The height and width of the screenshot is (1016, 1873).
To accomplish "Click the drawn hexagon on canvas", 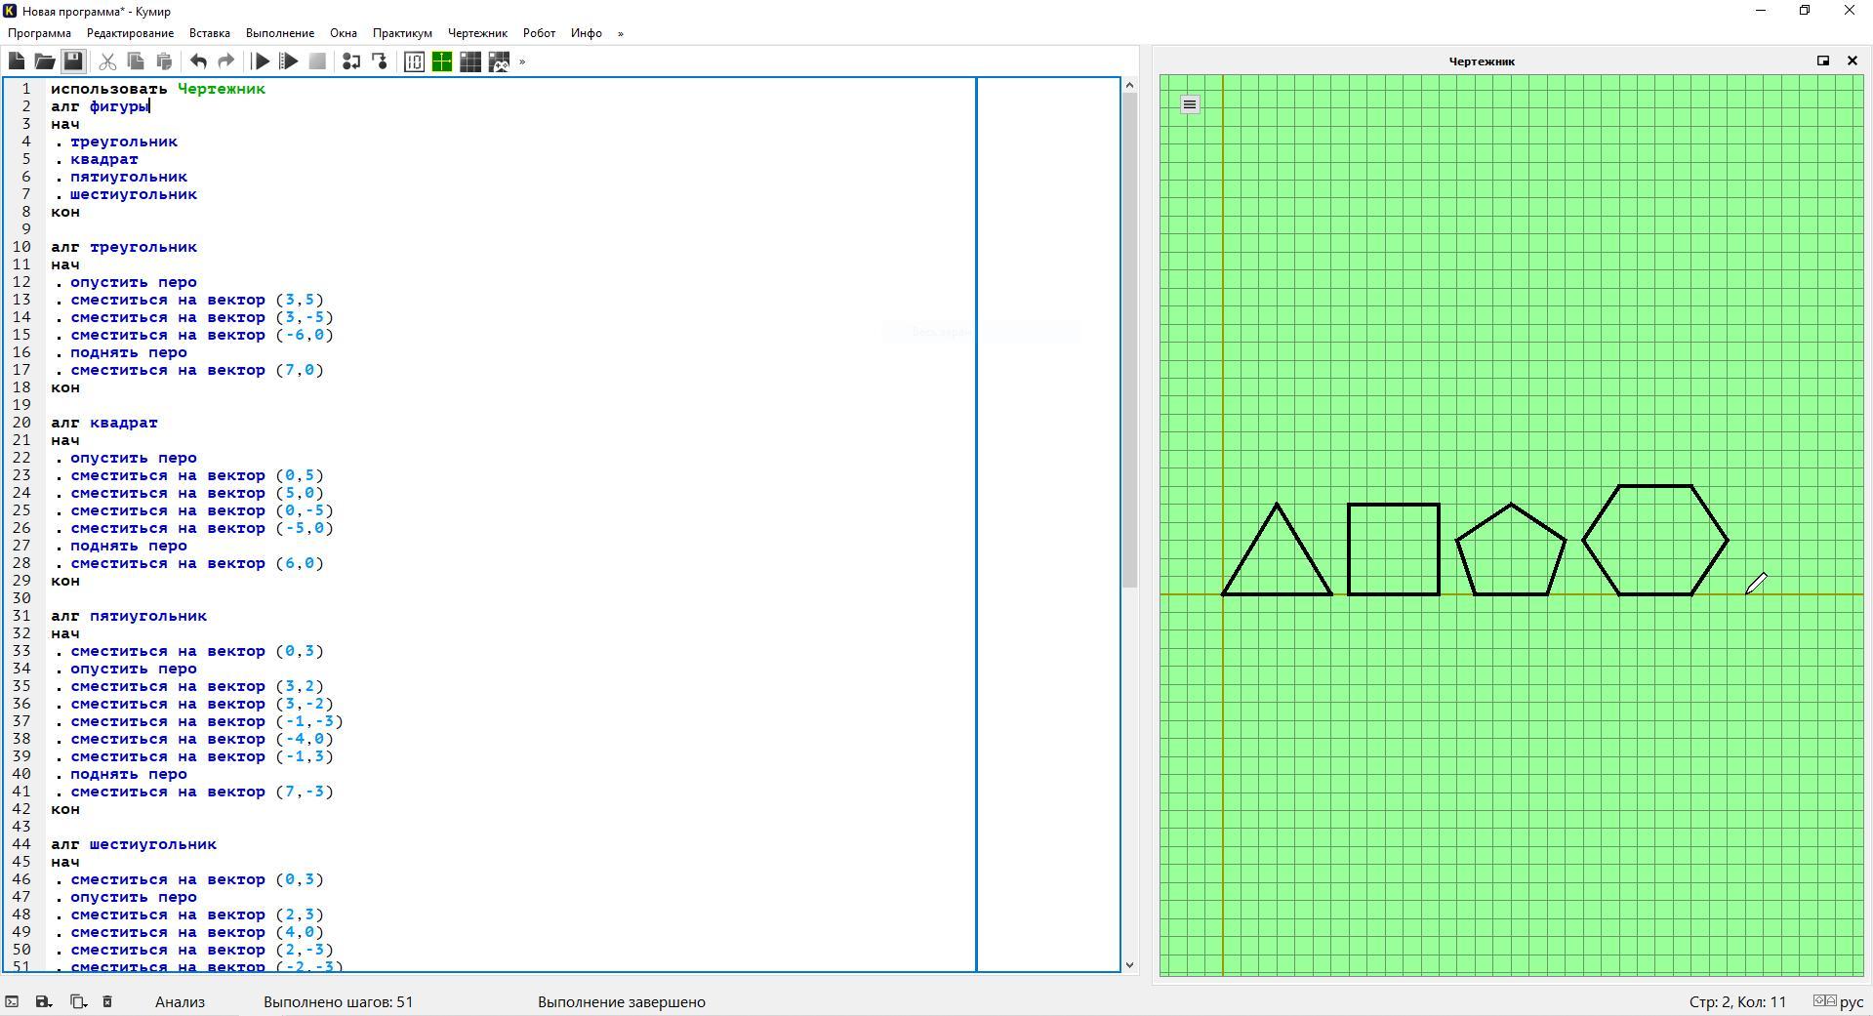I will [x=1655, y=540].
